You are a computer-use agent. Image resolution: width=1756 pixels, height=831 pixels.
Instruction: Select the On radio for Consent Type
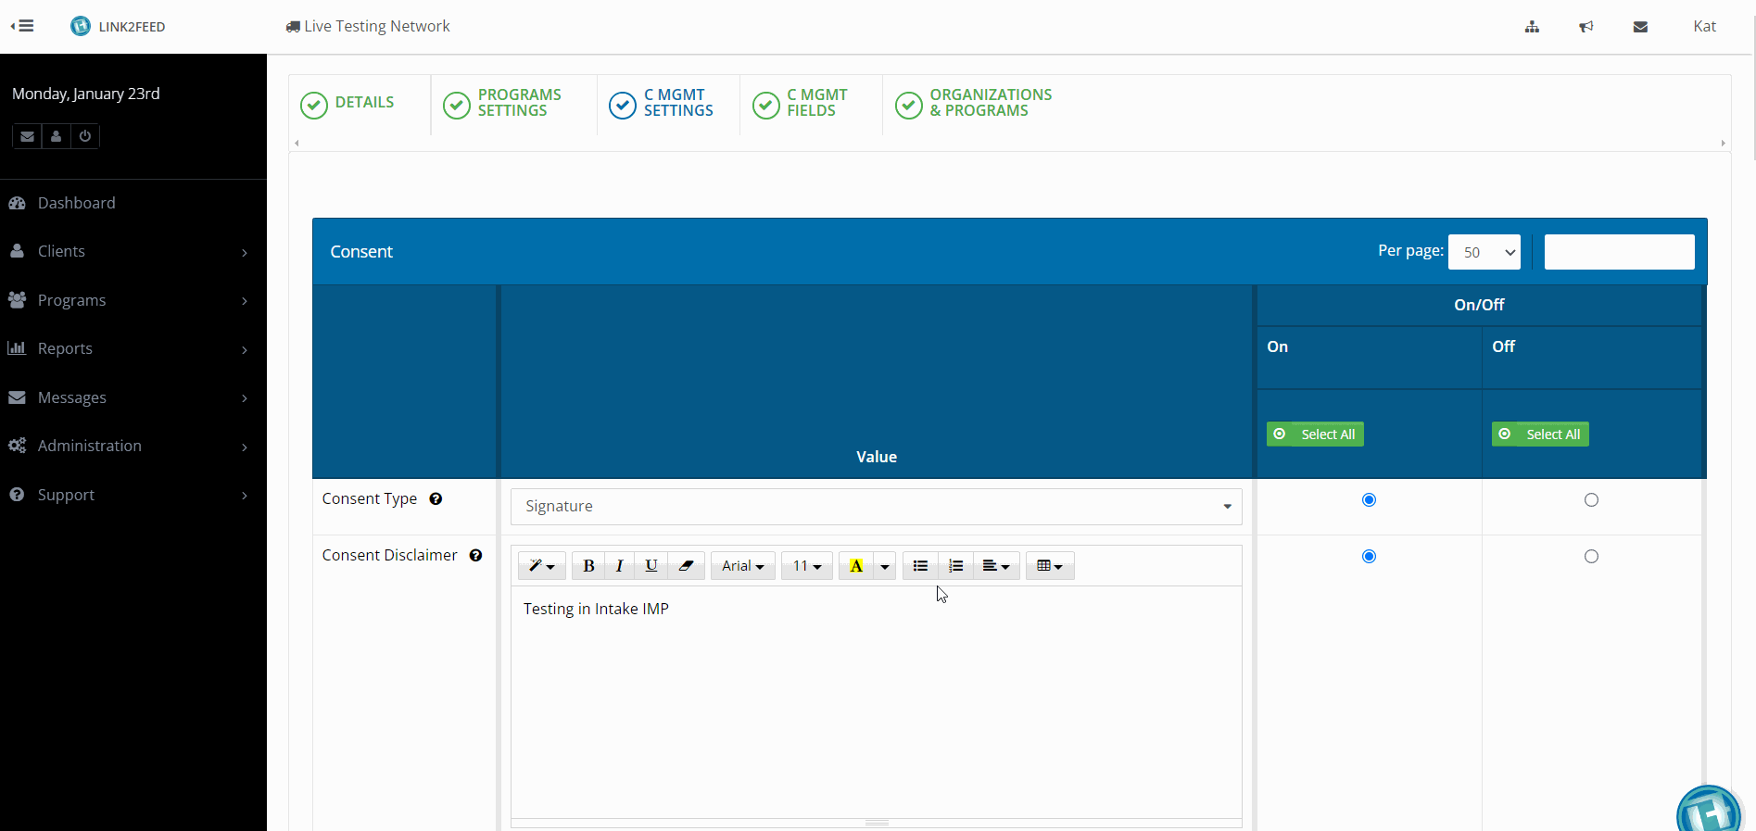[1369, 500]
